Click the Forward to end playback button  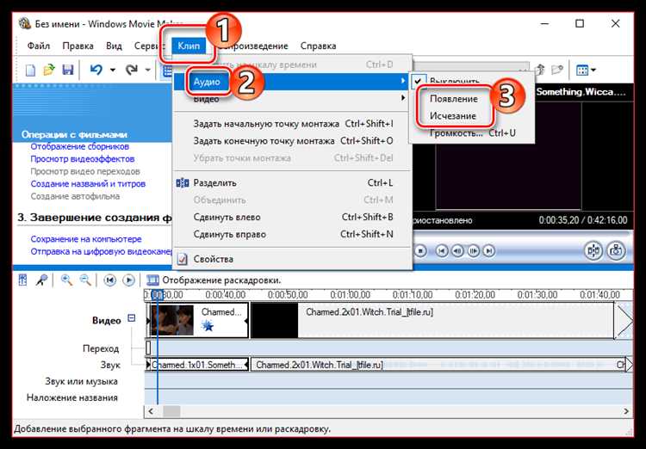pyautogui.click(x=488, y=250)
